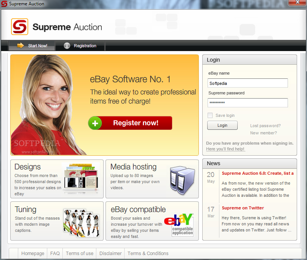Click the green plus icon on Register
This screenshot has height=260, width=307.
coord(95,123)
